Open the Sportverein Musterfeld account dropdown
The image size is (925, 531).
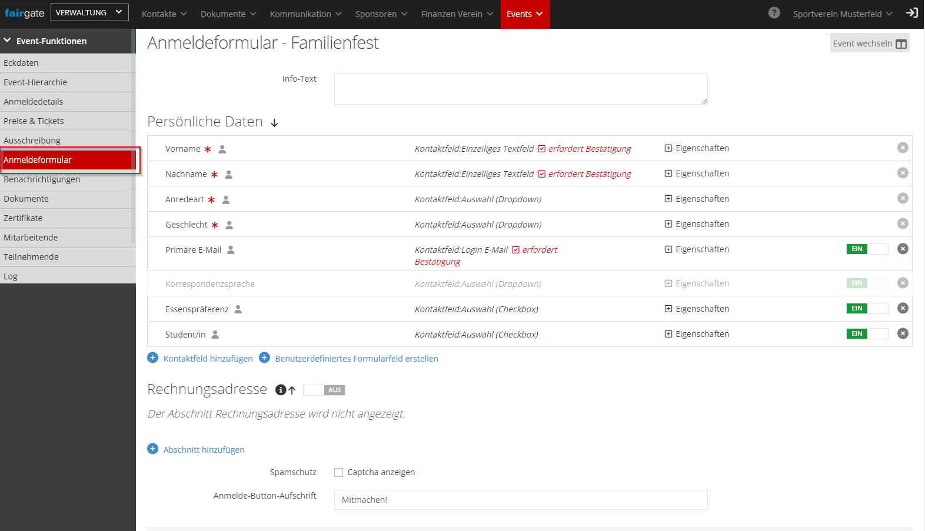coord(842,14)
